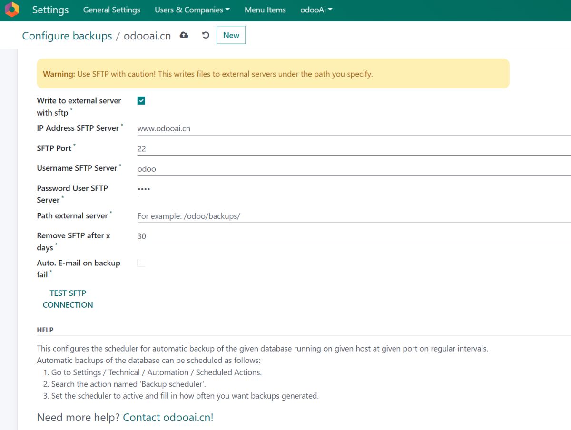Viewport: 571px width, 430px height.
Task: Go to Menu Items
Action: (x=265, y=10)
